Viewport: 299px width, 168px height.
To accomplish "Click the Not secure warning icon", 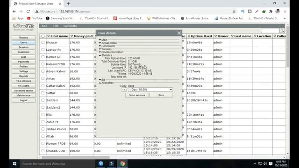I will (x=37, y=11).
